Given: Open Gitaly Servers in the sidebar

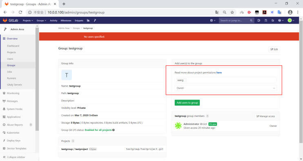Looking at the screenshot, I should coord(14,85).
